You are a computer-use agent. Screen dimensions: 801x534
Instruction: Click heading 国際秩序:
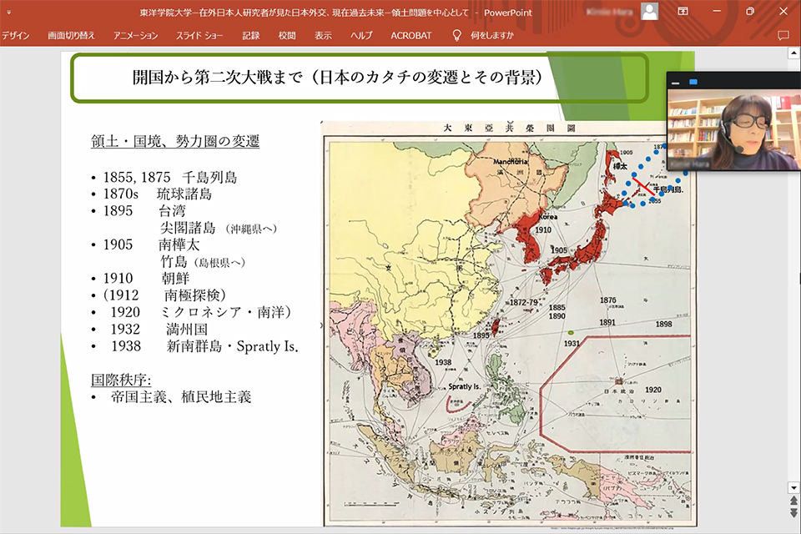coord(121,380)
